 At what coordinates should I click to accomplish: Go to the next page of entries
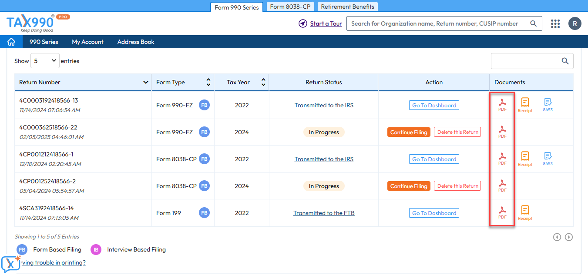click(x=569, y=237)
